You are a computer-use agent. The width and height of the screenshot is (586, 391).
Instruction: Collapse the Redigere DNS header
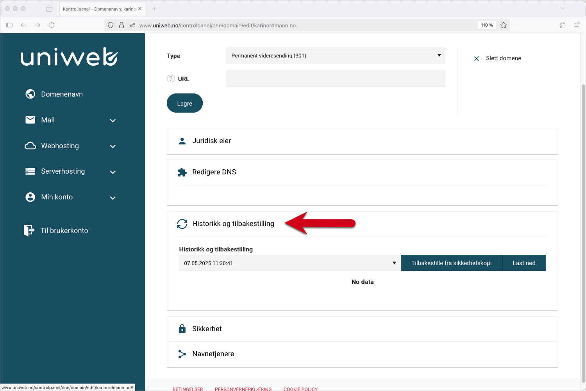coord(362,172)
